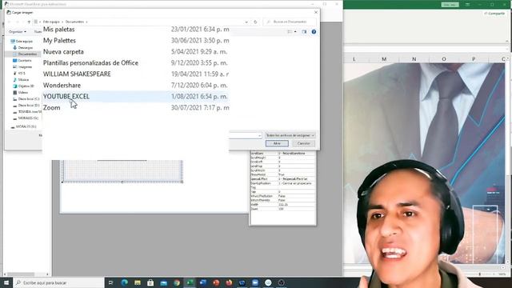This screenshot has width=512, height=288.
Task: Click the Zoom property row in VBA
Action: tap(282, 209)
